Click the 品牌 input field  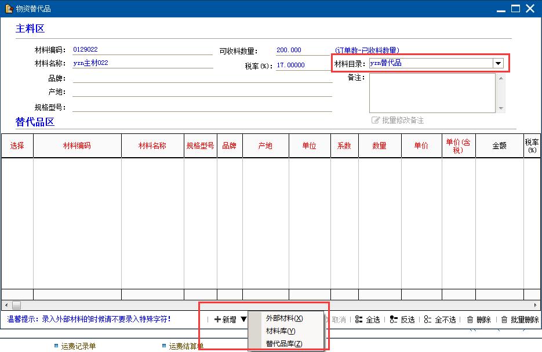(x=202, y=78)
